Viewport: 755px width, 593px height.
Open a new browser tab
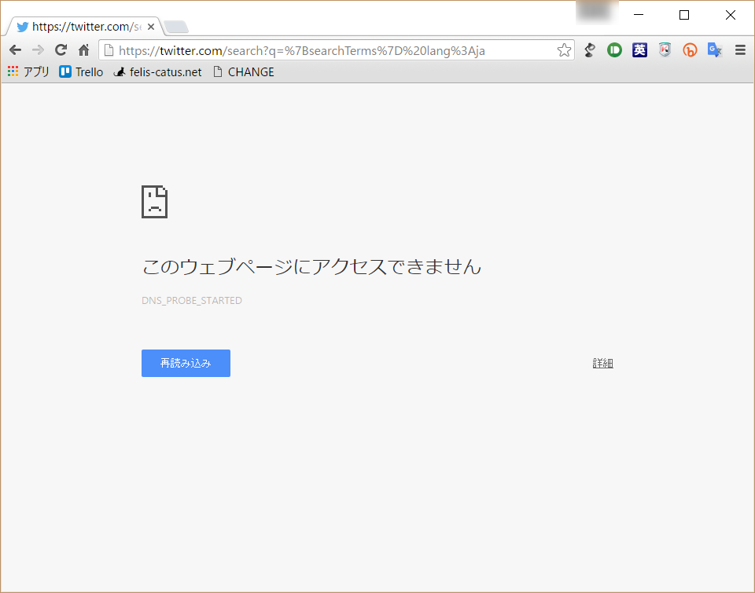176,26
